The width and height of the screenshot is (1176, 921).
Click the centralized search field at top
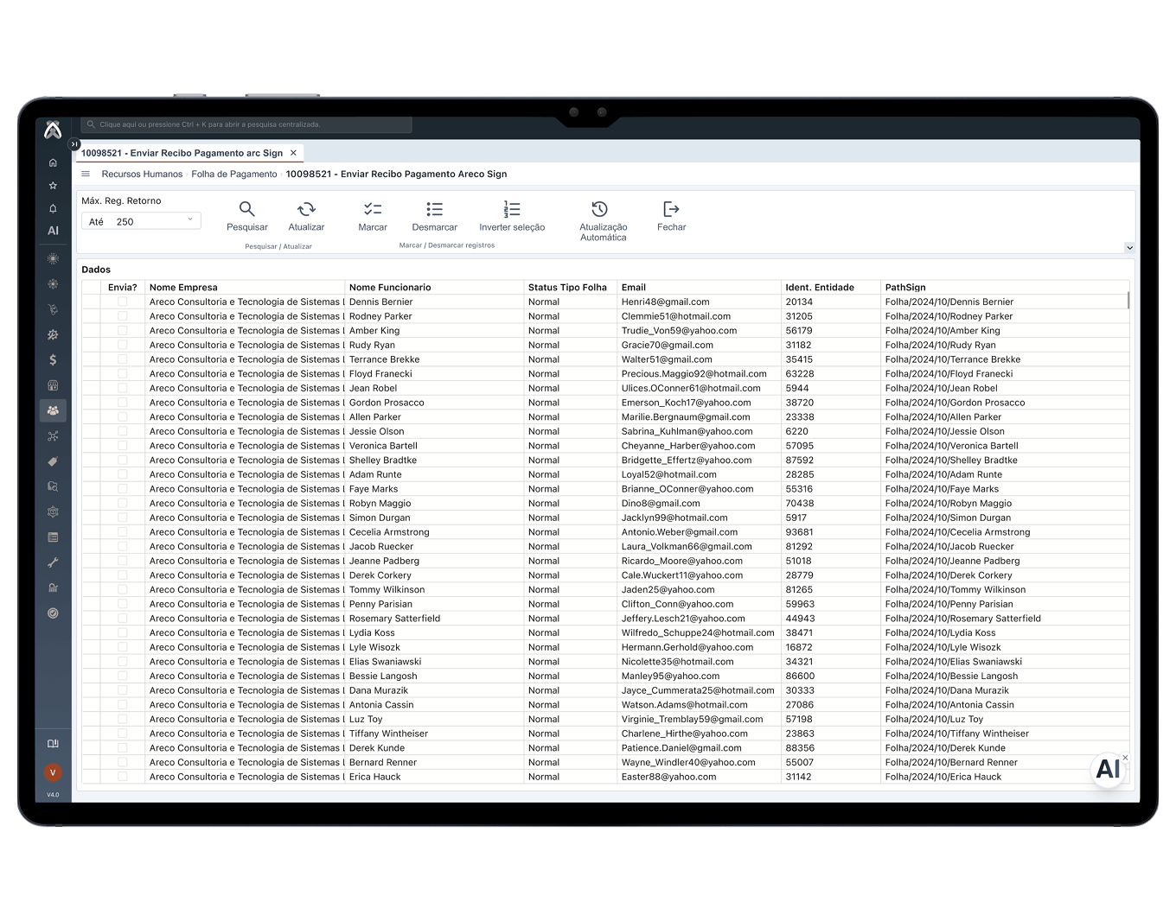(246, 124)
